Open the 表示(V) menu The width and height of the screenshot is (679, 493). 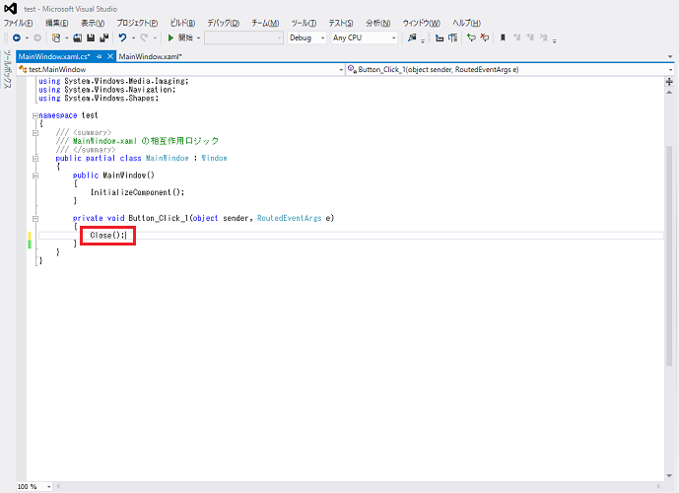click(93, 23)
